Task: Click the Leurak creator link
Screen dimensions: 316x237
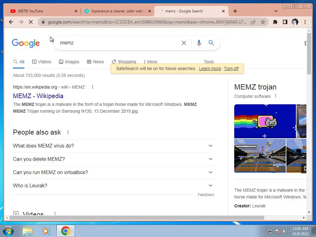Action: click(x=259, y=206)
